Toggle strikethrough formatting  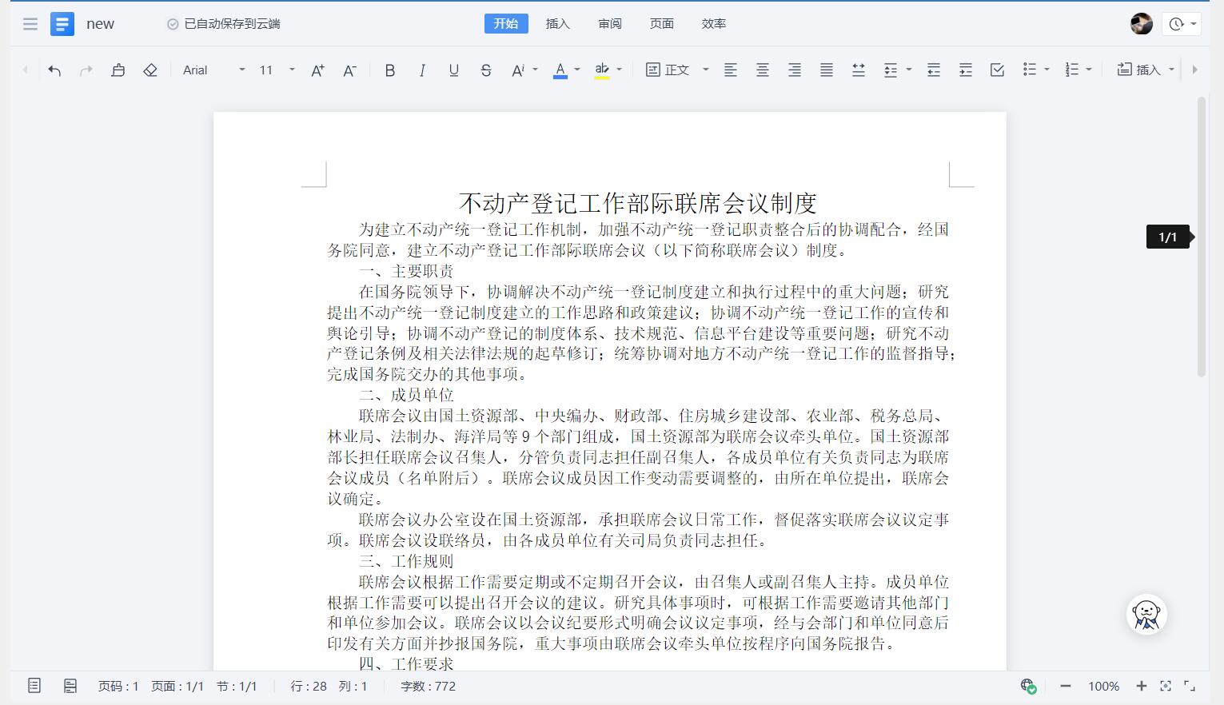pos(485,70)
